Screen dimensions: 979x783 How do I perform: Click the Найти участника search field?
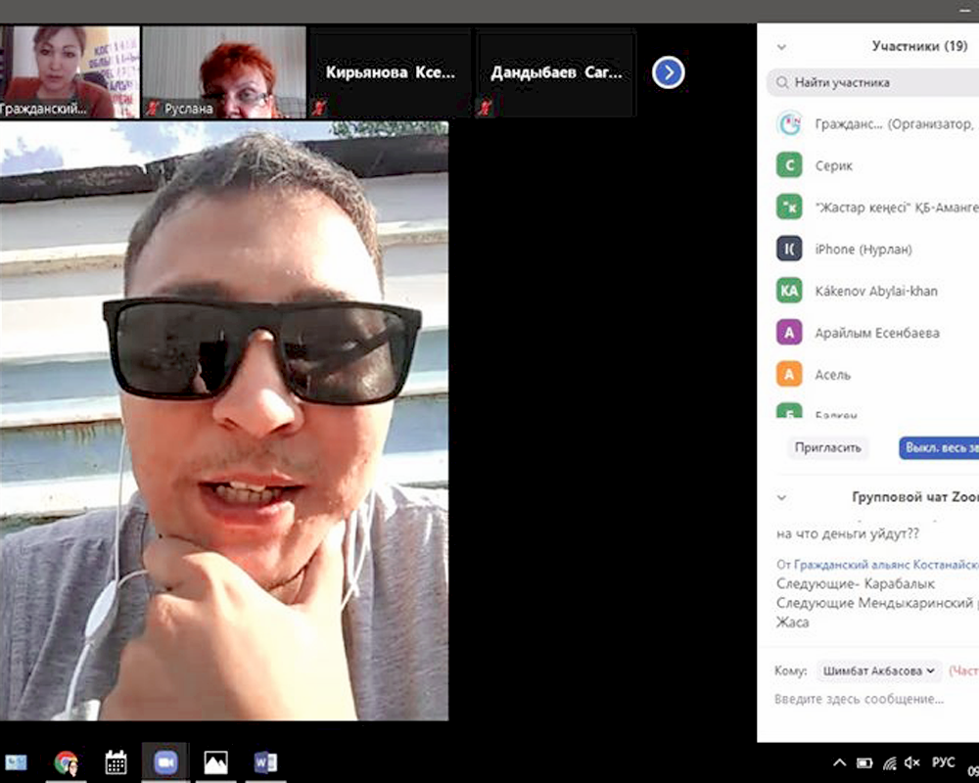[x=876, y=83]
